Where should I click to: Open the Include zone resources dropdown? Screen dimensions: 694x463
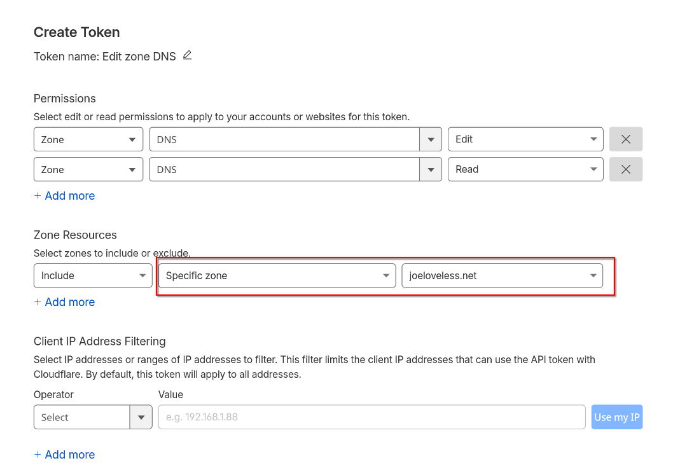pyautogui.click(x=92, y=275)
